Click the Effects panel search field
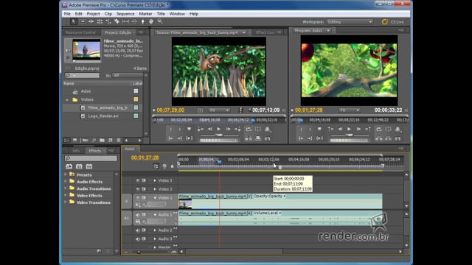This screenshot has width=472, height=265. point(91,158)
